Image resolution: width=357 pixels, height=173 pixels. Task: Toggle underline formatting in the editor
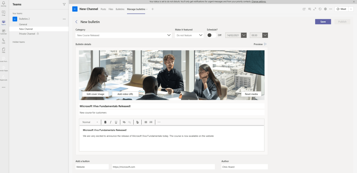tap(116, 122)
